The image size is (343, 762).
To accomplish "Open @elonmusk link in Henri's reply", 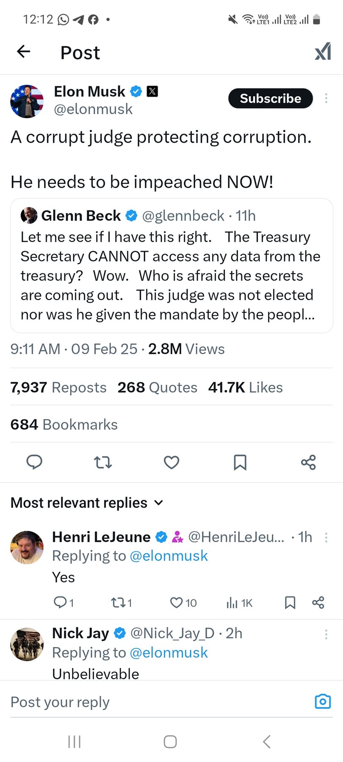I will click(x=169, y=556).
